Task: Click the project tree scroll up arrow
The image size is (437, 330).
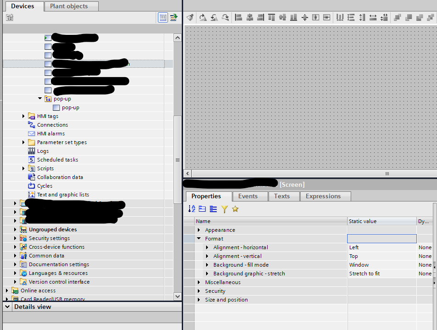Action: [x=178, y=38]
